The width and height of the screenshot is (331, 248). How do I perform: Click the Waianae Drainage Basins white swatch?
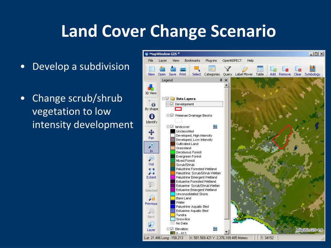(x=178, y=120)
